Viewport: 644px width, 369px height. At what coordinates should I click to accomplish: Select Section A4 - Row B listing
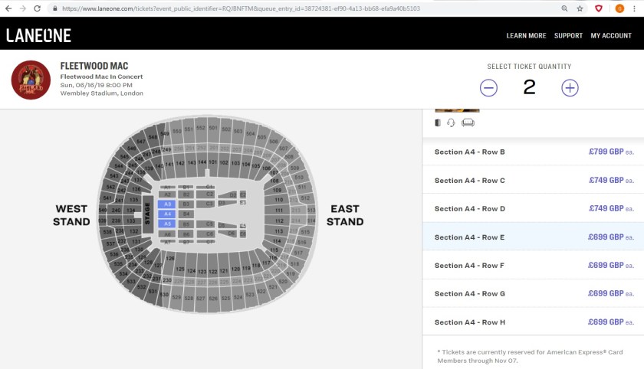pos(533,152)
